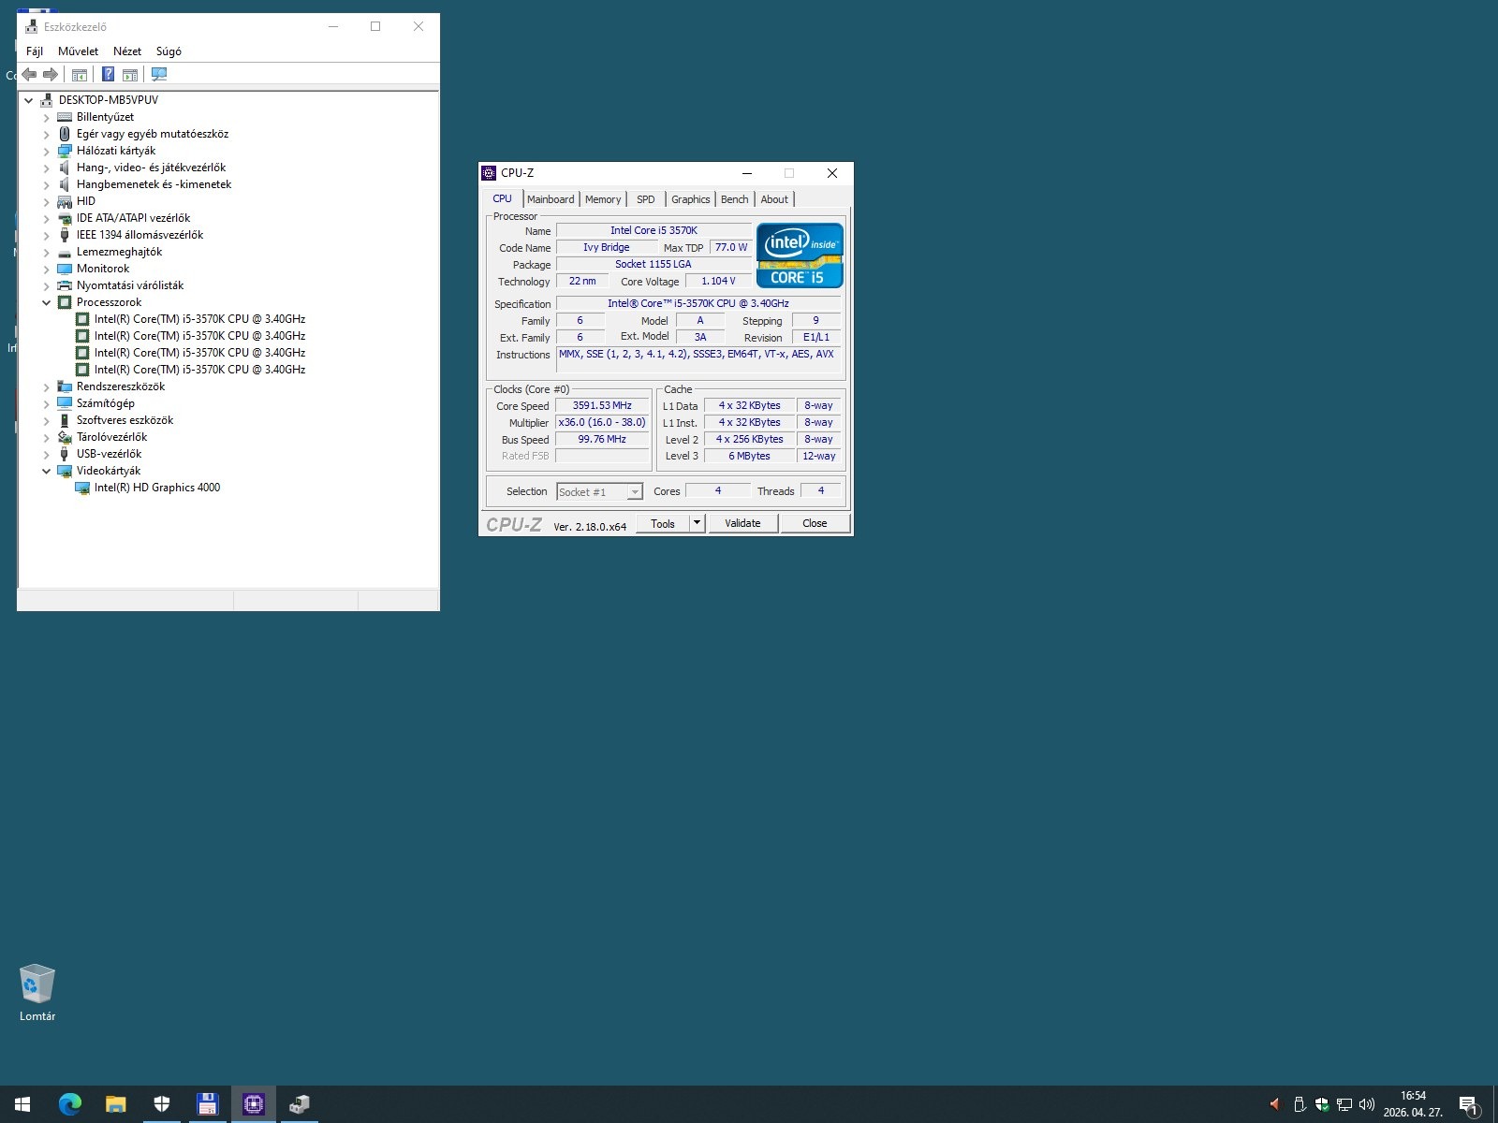Screen dimensions: 1498x1123
Task: Switch to the Mainboard tab in CPU-Z
Action: (551, 199)
